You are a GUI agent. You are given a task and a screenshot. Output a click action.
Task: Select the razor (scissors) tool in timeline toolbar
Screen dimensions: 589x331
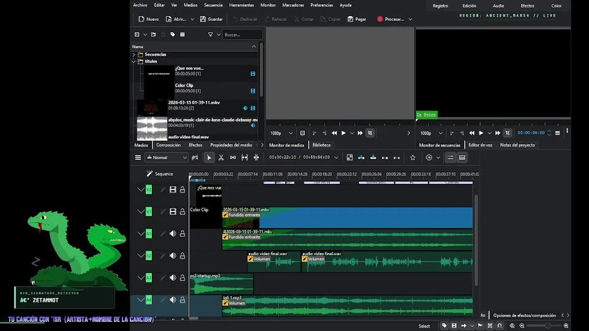[221, 157]
